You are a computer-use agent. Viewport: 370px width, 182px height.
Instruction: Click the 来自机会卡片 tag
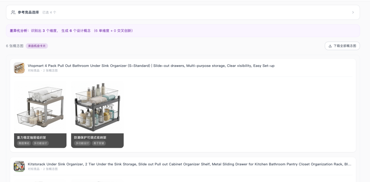pos(37,46)
